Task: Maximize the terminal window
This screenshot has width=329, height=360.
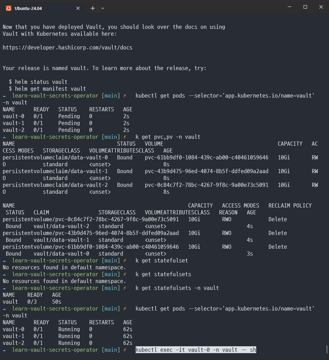Action: (x=305, y=7)
